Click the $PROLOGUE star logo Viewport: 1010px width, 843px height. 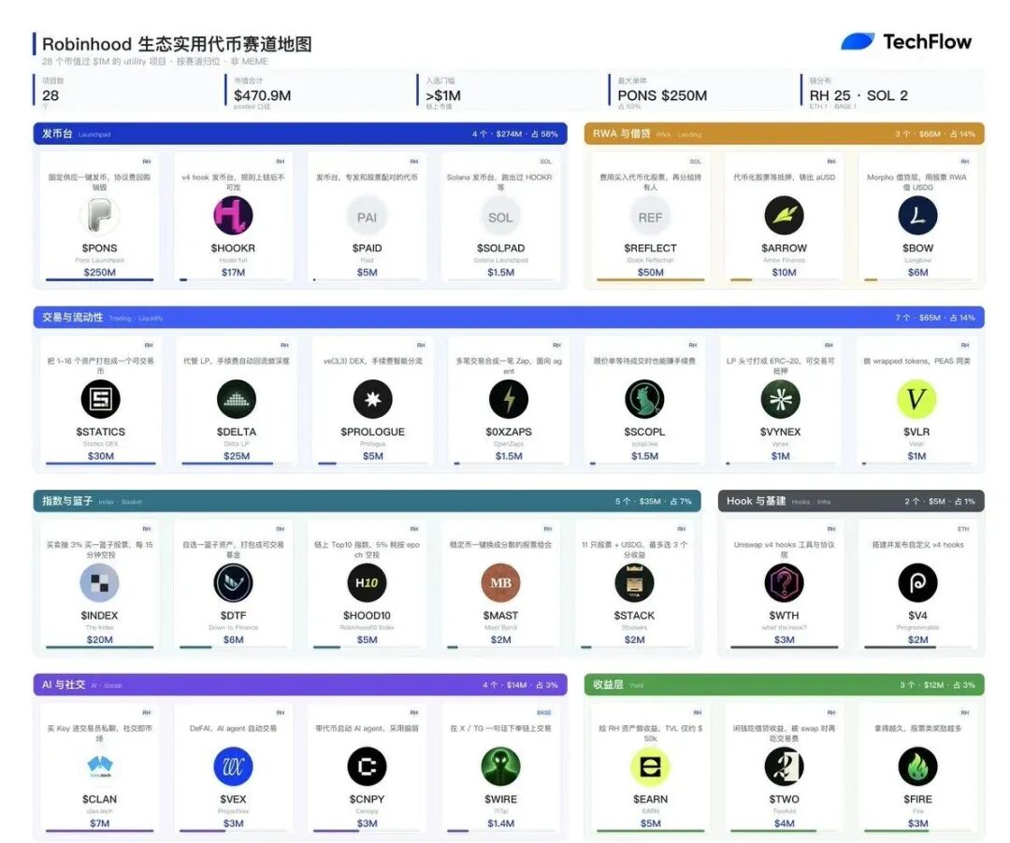point(373,399)
